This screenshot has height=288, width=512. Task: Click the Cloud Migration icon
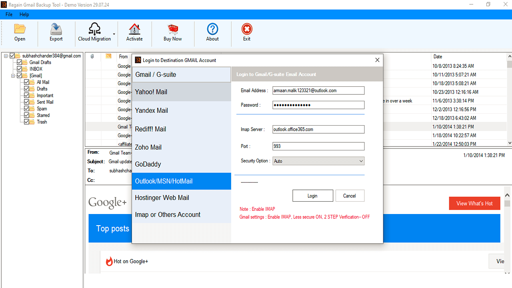click(x=94, y=29)
